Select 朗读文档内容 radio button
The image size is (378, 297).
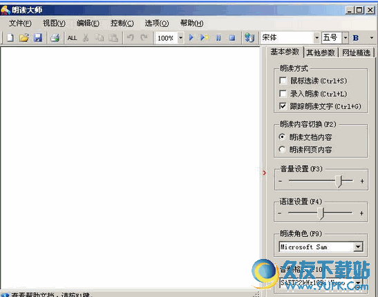point(282,137)
